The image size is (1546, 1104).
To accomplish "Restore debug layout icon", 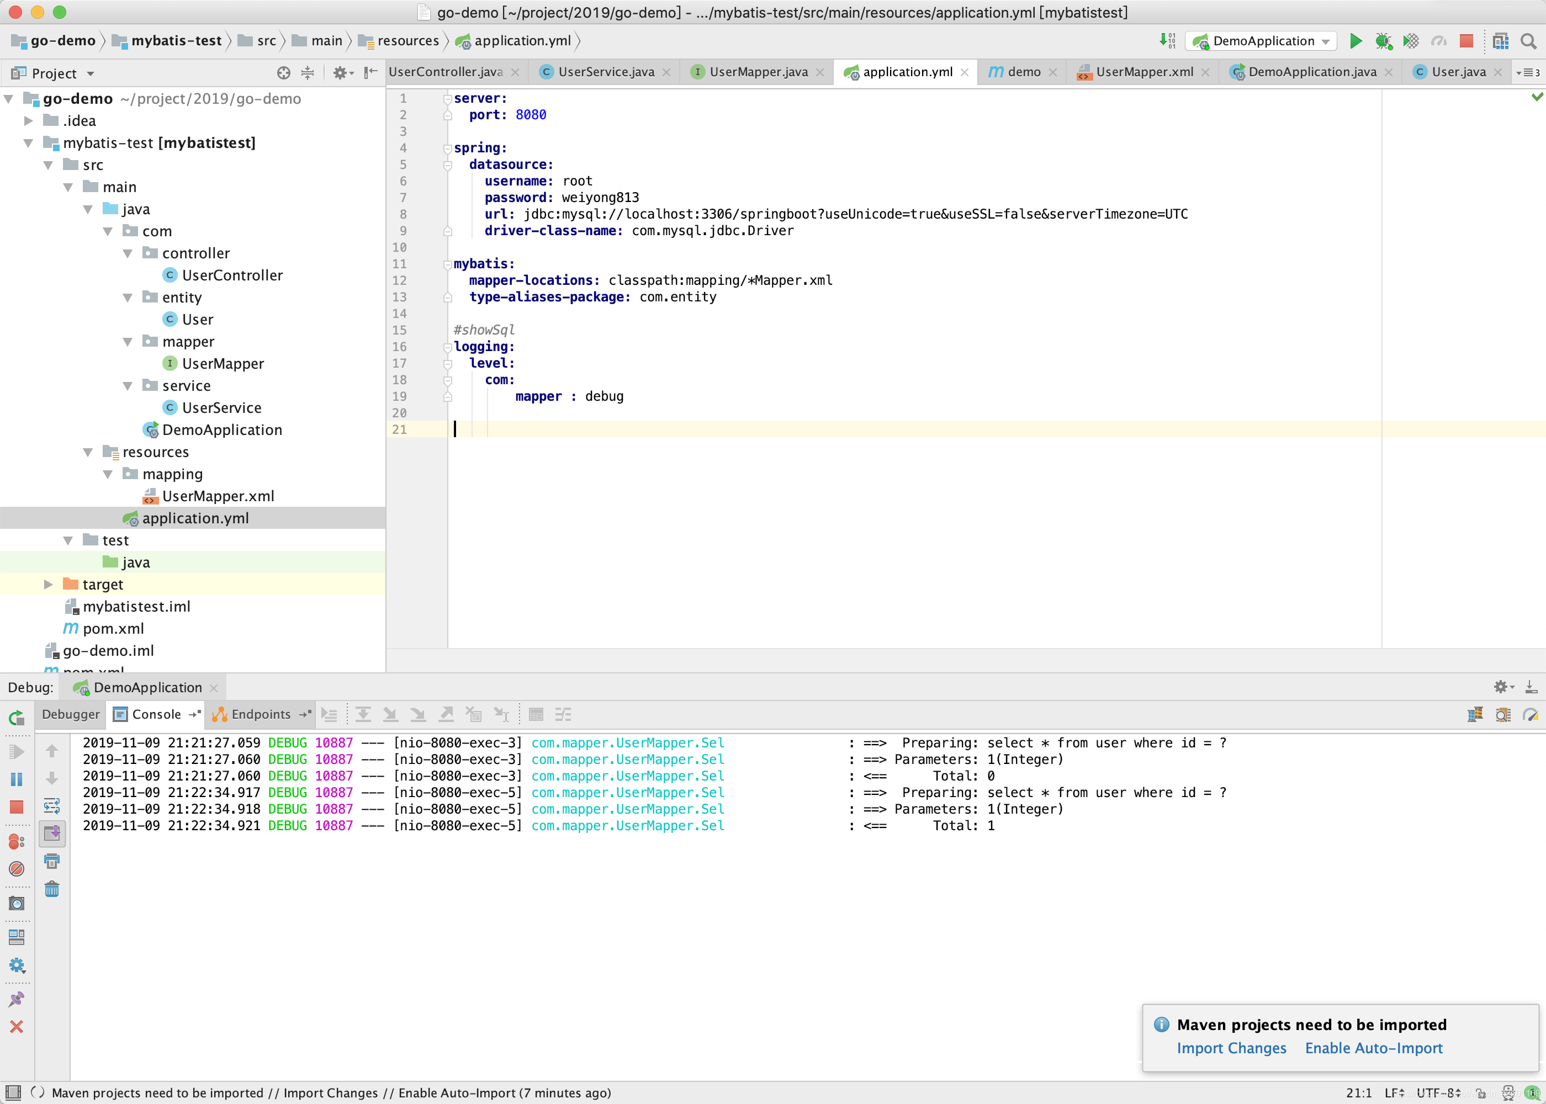I will 17,937.
